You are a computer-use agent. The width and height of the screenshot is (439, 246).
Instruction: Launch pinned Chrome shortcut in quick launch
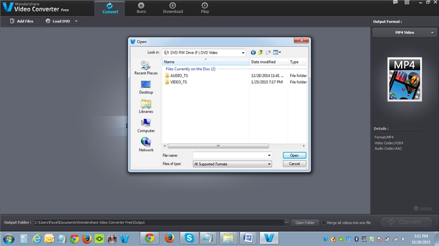pos(74,239)
